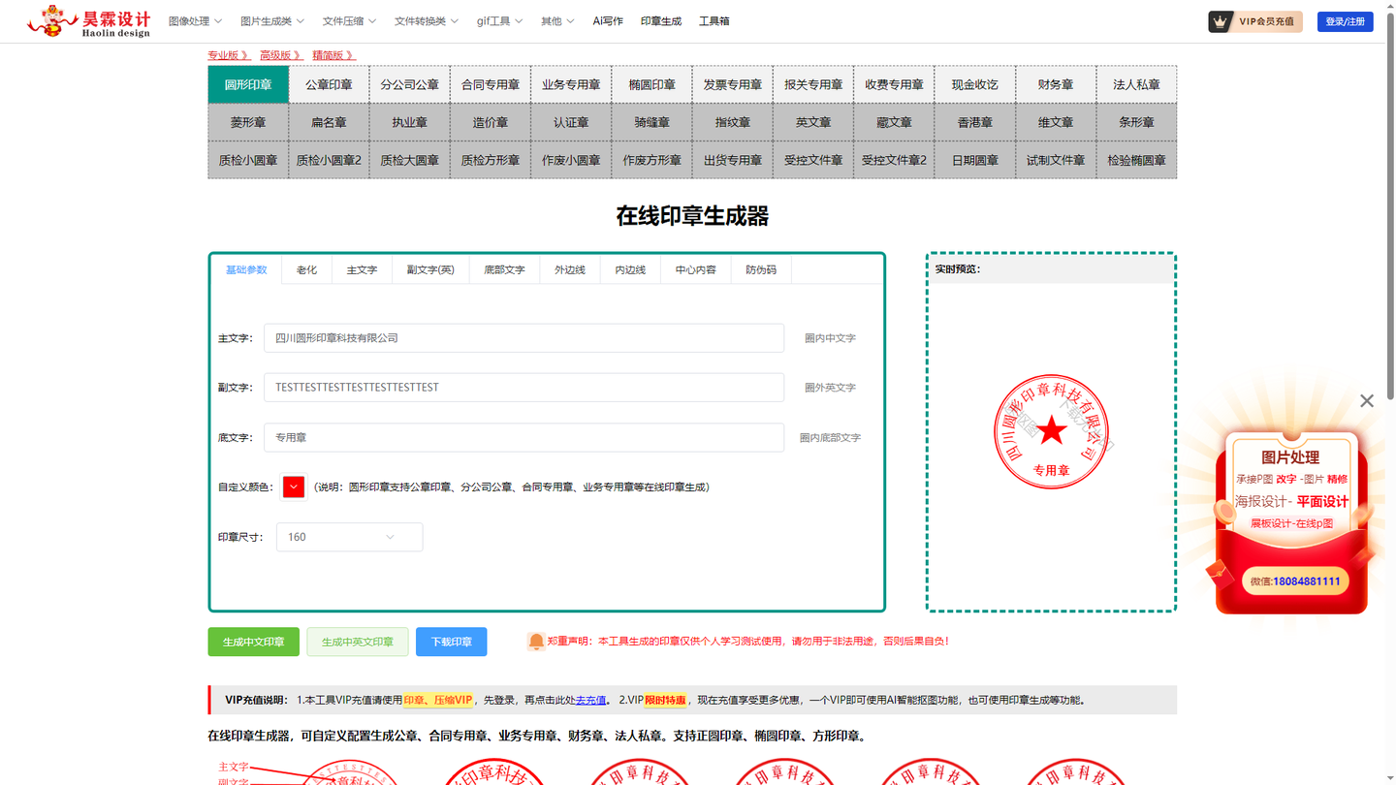Select the 法人私章 stamp type

(1136, 84)
